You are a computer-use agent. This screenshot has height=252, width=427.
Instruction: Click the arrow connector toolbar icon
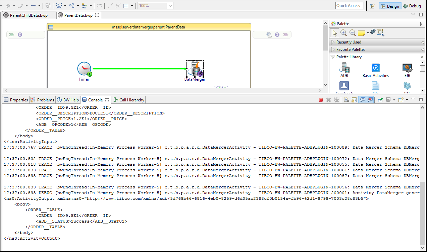[x=34, y=6]
